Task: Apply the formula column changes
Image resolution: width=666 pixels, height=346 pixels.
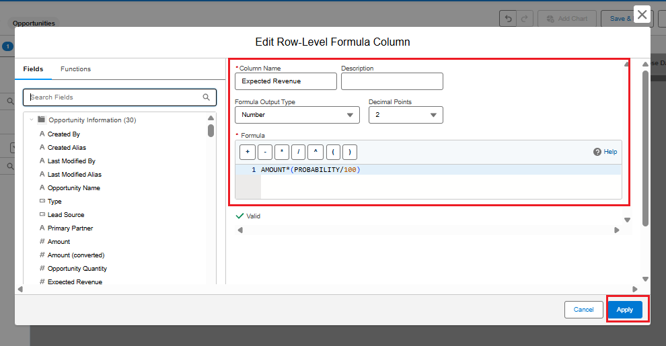Action: [624, 310]
